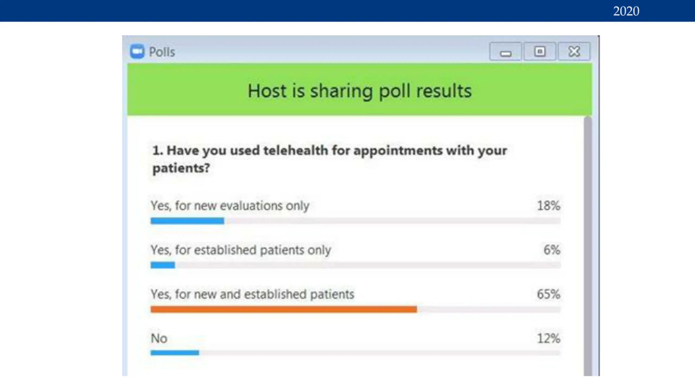
Task: Click the 12% percentage label
Action: [549, 338]
